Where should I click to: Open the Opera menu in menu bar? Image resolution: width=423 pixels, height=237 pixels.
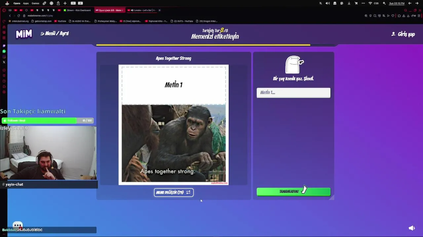pos(17,3)
